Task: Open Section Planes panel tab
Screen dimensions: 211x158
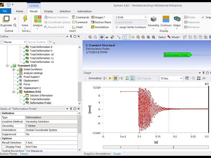Action: click(9, 154)
